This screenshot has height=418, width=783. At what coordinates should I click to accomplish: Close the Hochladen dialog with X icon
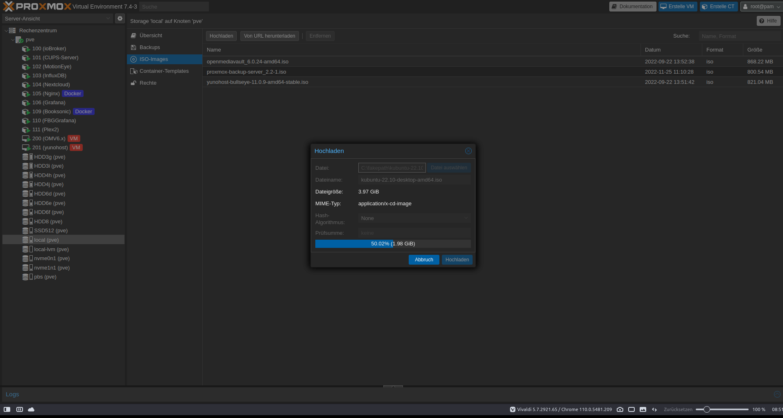tap(468, 151)
